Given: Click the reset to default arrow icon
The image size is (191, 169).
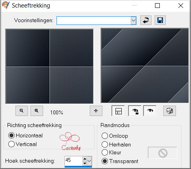Looking at the screenshot, I should 146,20.
